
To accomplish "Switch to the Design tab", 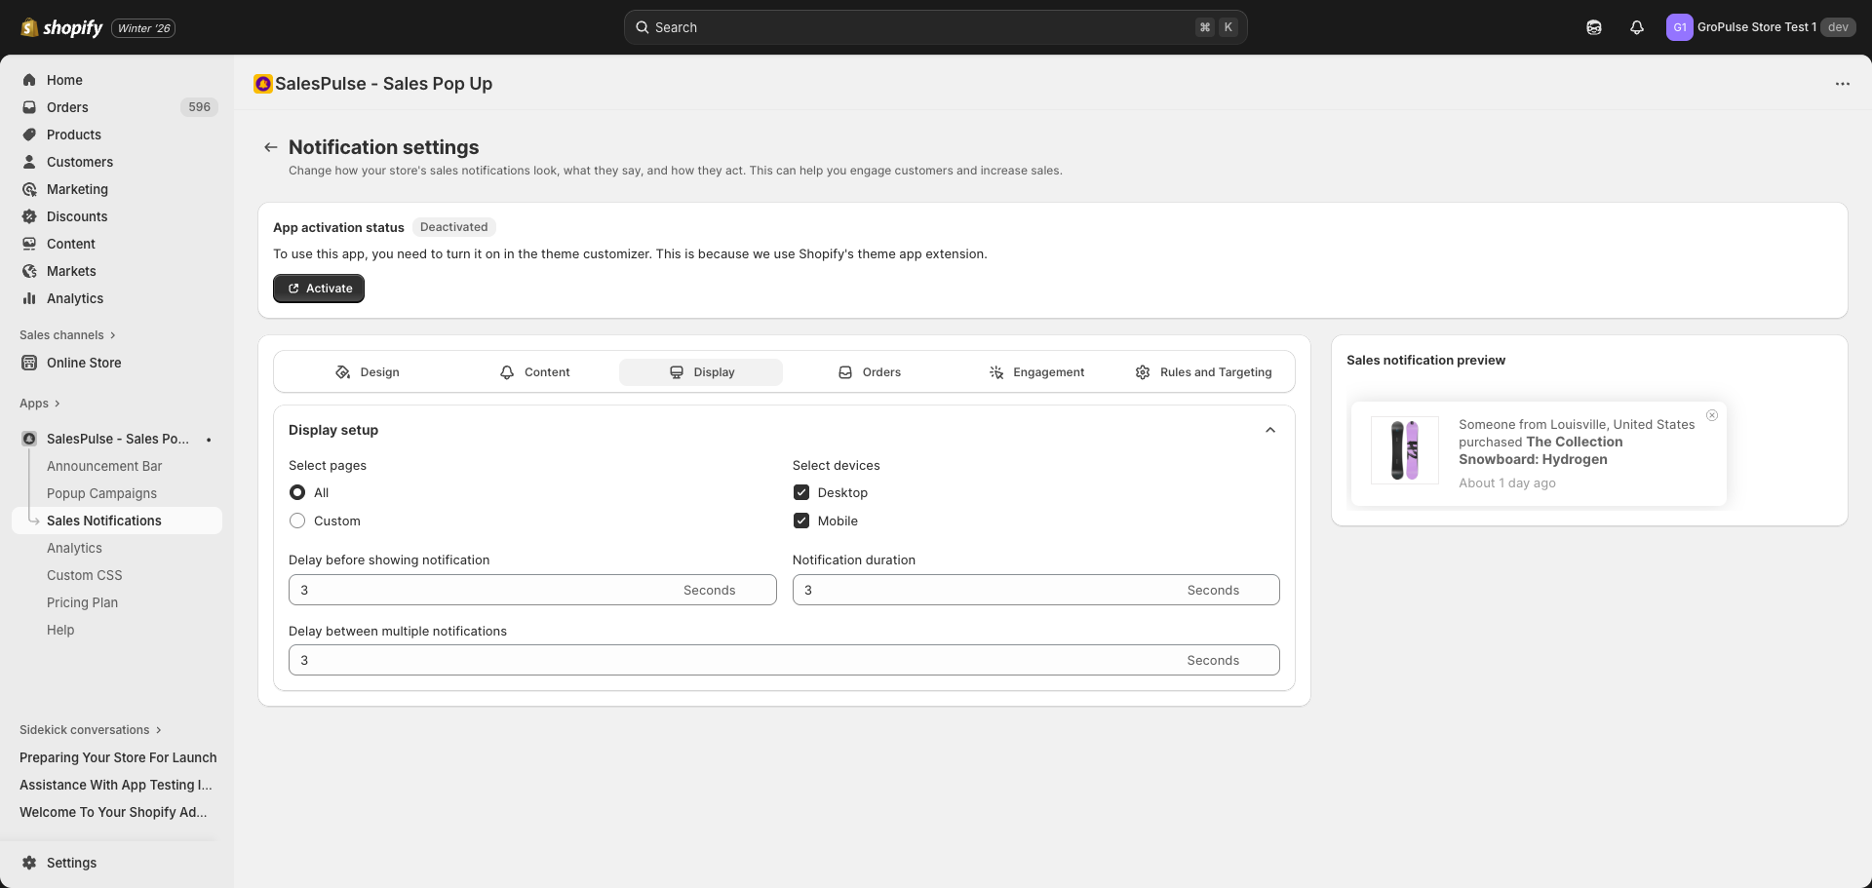I will (x=368, y=372).
